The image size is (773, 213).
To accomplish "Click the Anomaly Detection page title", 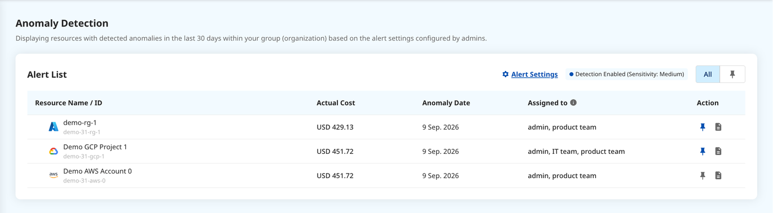I will click(62, 23).
